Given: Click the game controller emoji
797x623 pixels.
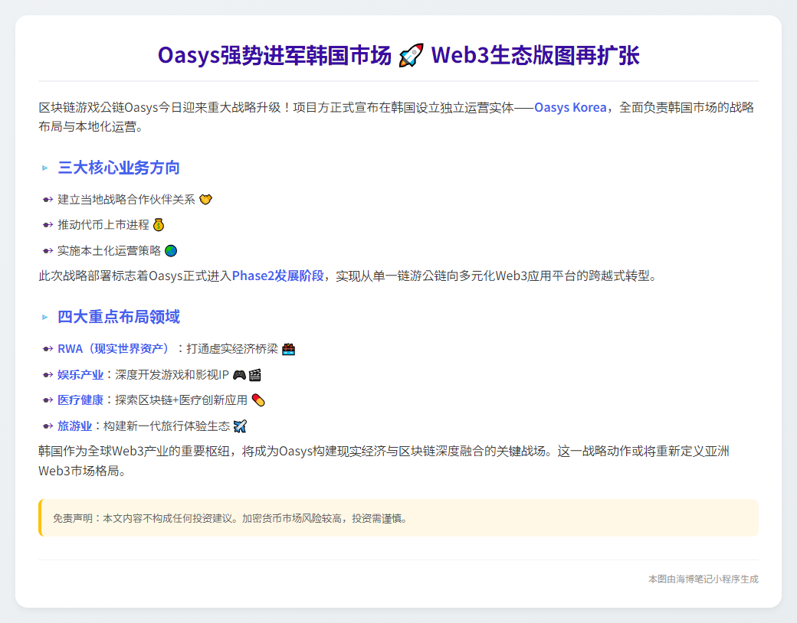Looking at the screenshot, I should pos(239,375).
